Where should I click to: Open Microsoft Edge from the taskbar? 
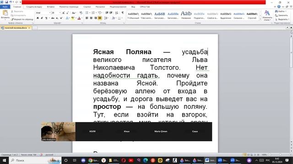click(146, 160)
